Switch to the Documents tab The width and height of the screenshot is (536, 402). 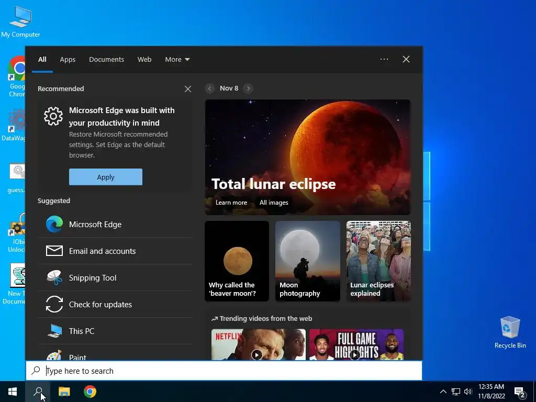click(106, 59)
